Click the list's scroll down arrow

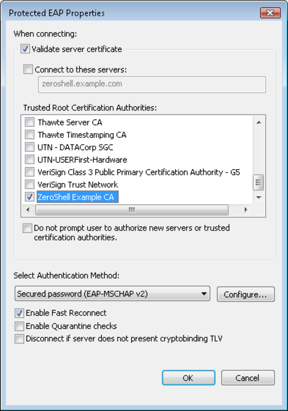[x=259, y=198]
